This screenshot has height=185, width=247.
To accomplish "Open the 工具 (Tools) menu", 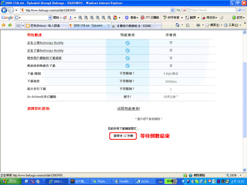I will [x=233, y=25].
